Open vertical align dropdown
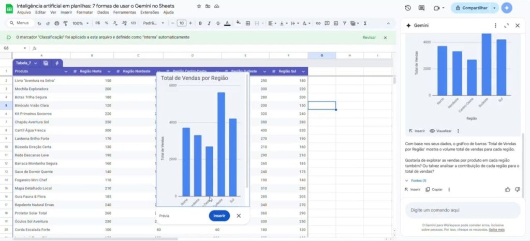The width and height of the screenshot is (530, 241). click(283, 23)
